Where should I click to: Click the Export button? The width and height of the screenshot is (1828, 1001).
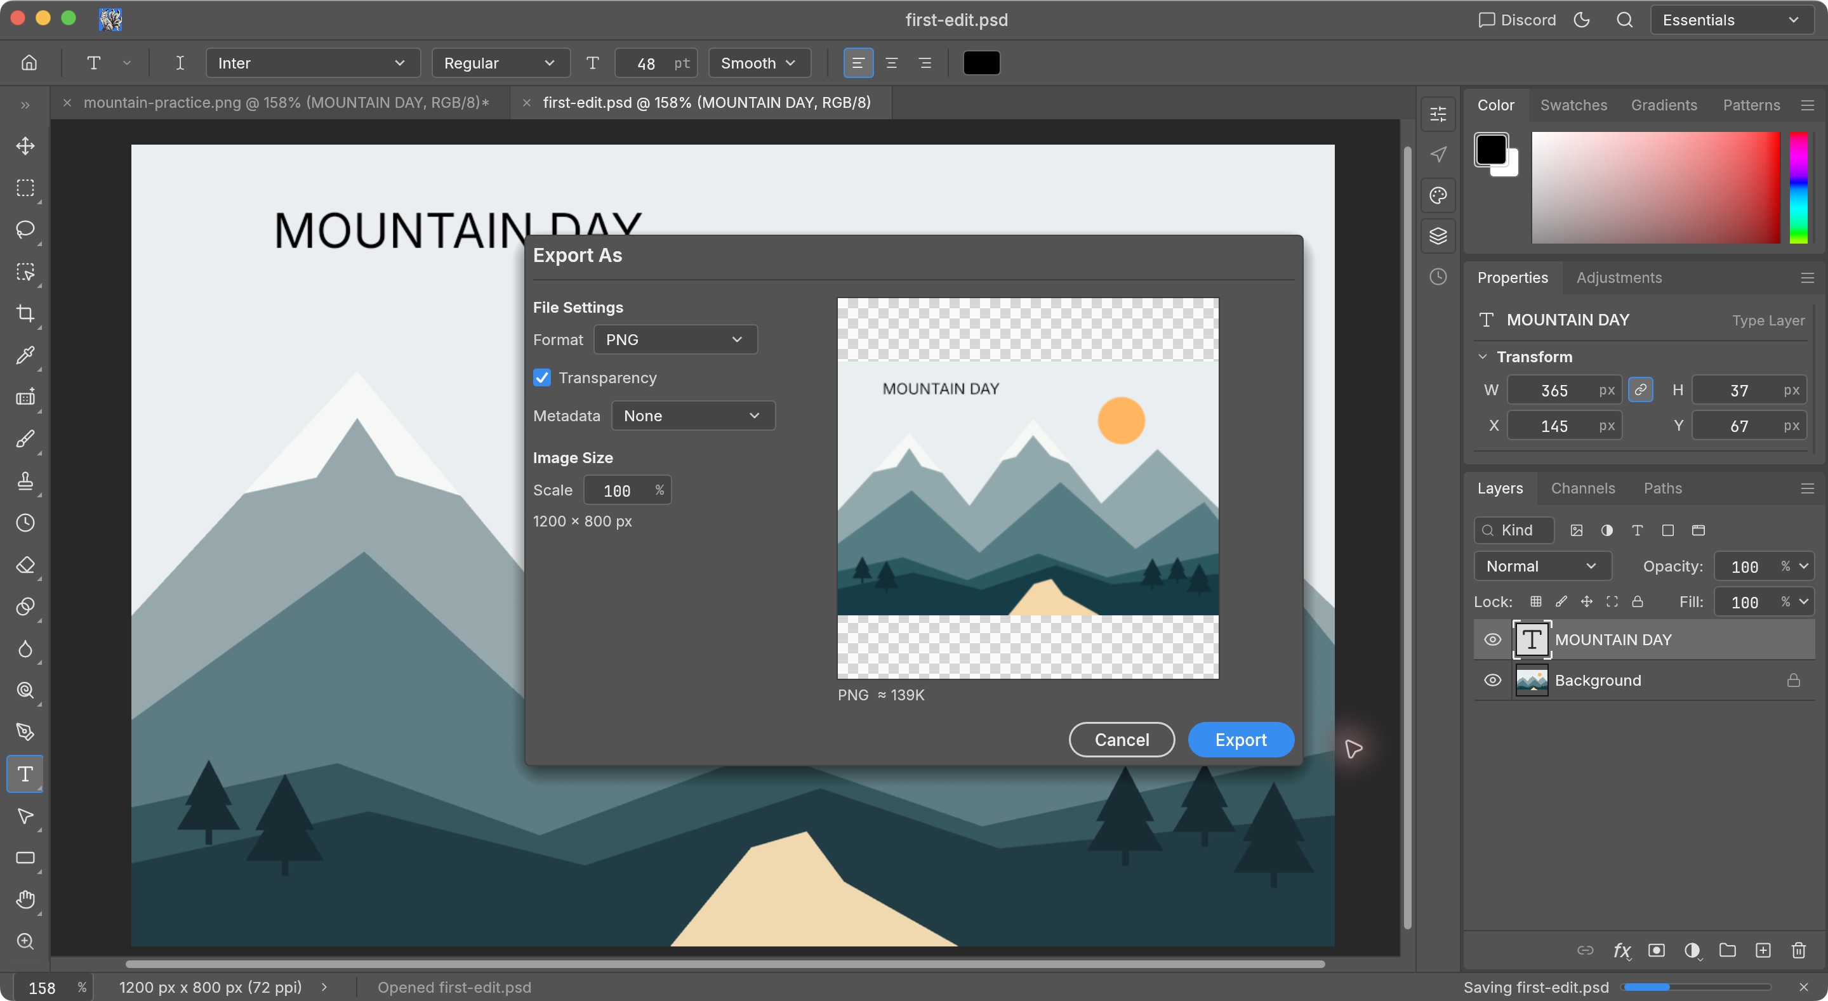(x=1240, y=740)
